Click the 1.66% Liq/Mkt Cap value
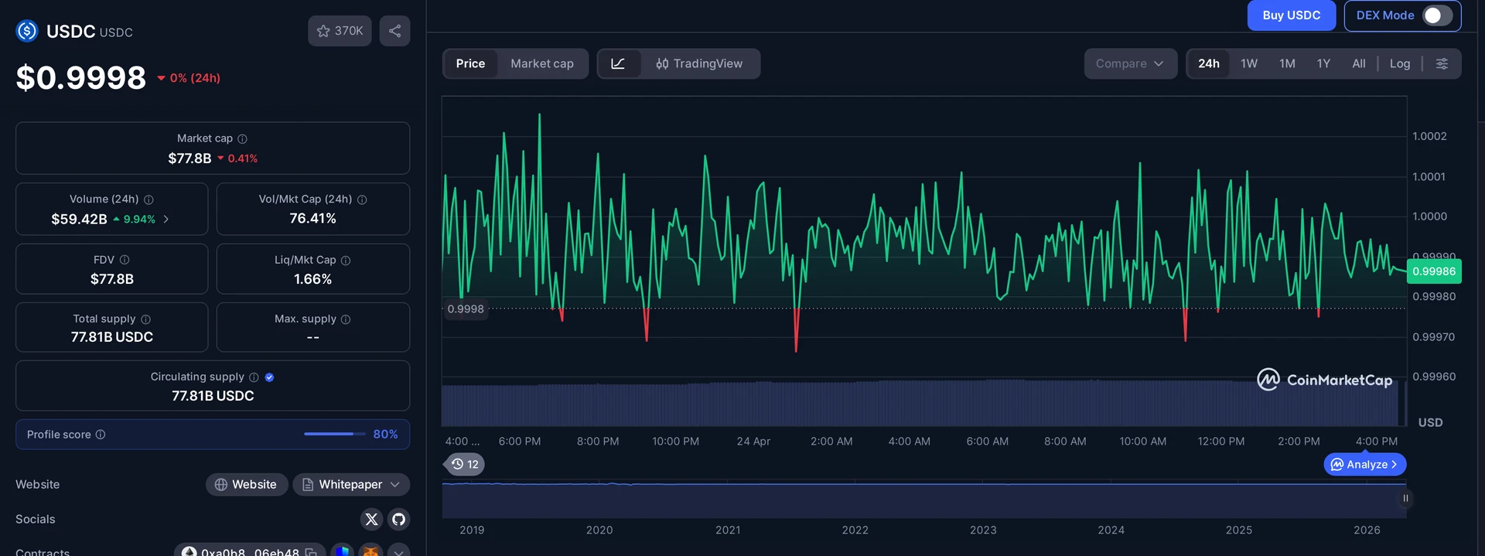Viewport: 1485px width, 556px height. tap(312, 279)
